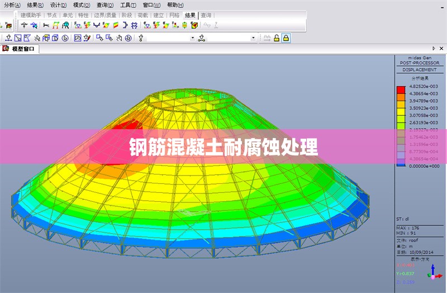Close the model window with X button
Screen dimensions: 447x293
[442, 49]
